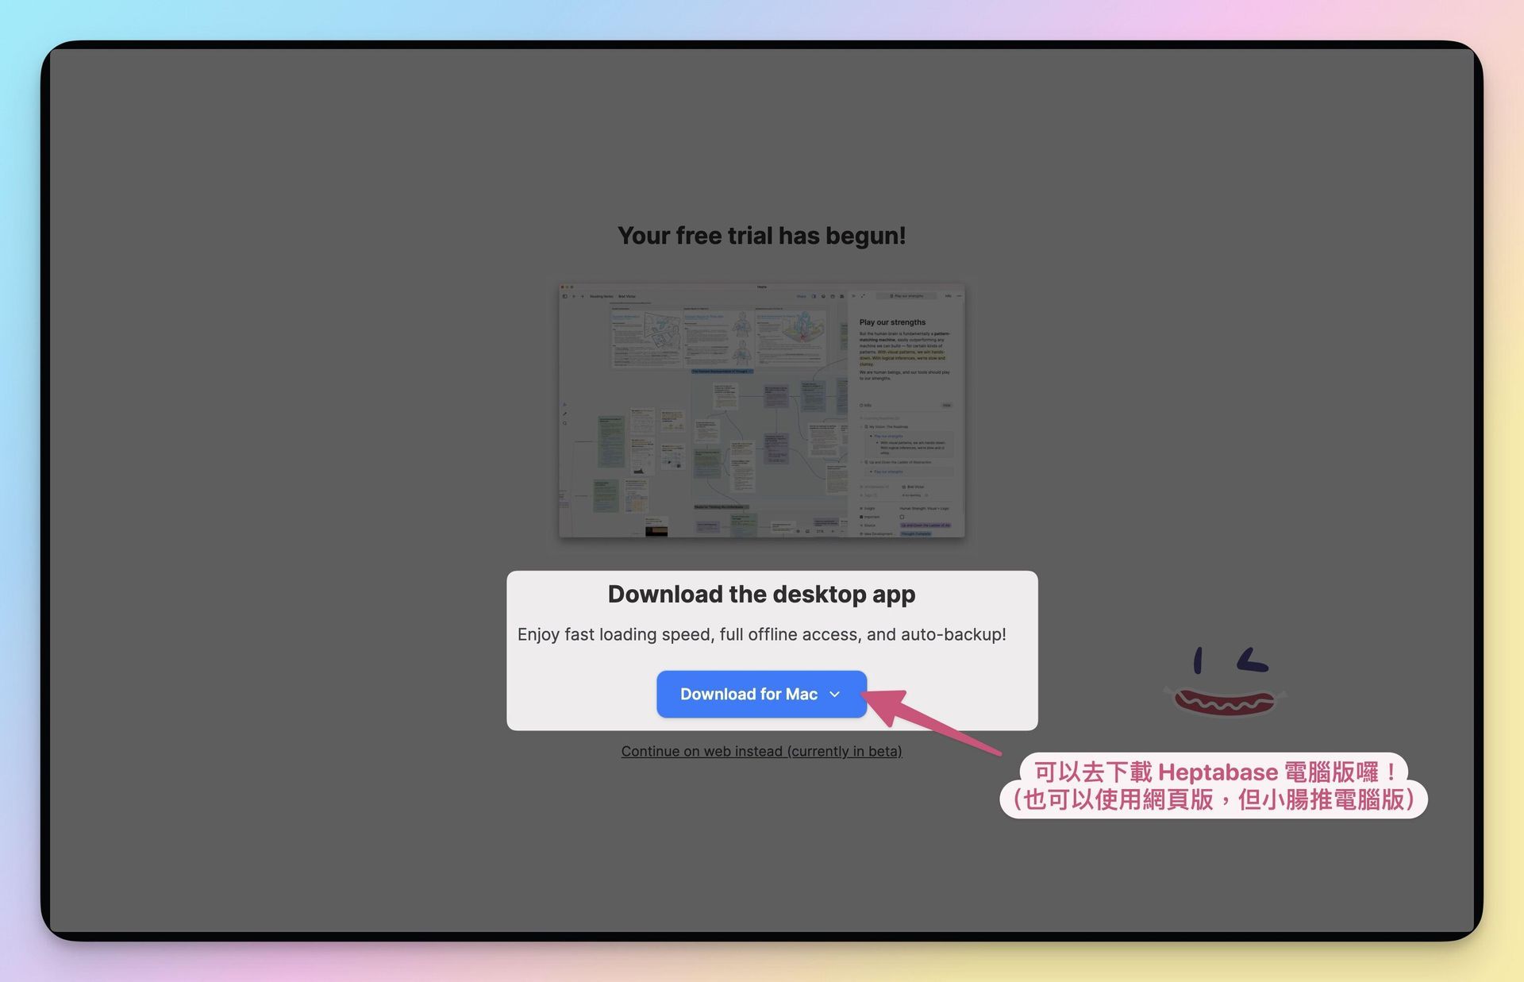Click the 'Your free trial has begun!' heading
1524x982 pixels.
(761, 236)
